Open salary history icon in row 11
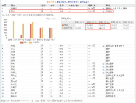Image resolution: width=136 pixels, height=103 pixels. pyautogui.click(x=103, y=69)
